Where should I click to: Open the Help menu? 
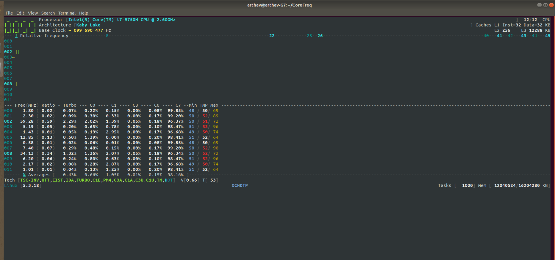[x=84, y=13]
